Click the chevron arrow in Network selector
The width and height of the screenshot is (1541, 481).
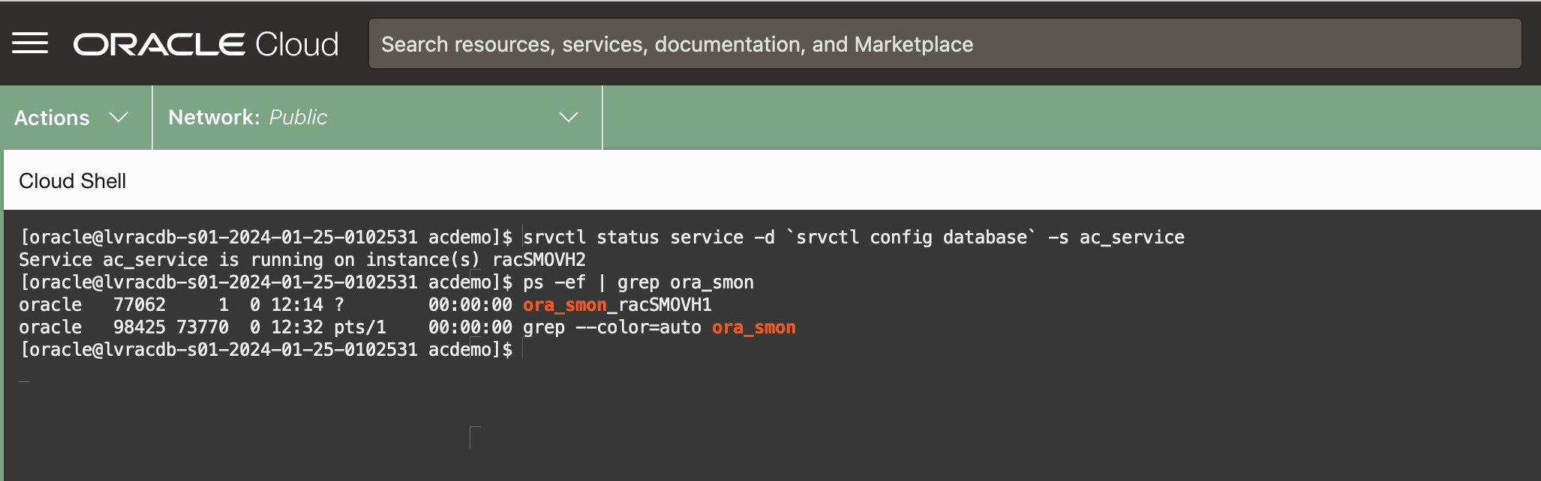[569, 118]
